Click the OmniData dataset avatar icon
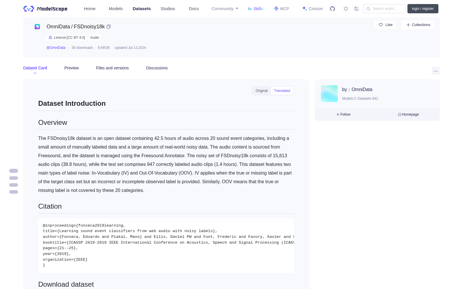The height and width of the screenshot is (289, 463). 37,27
